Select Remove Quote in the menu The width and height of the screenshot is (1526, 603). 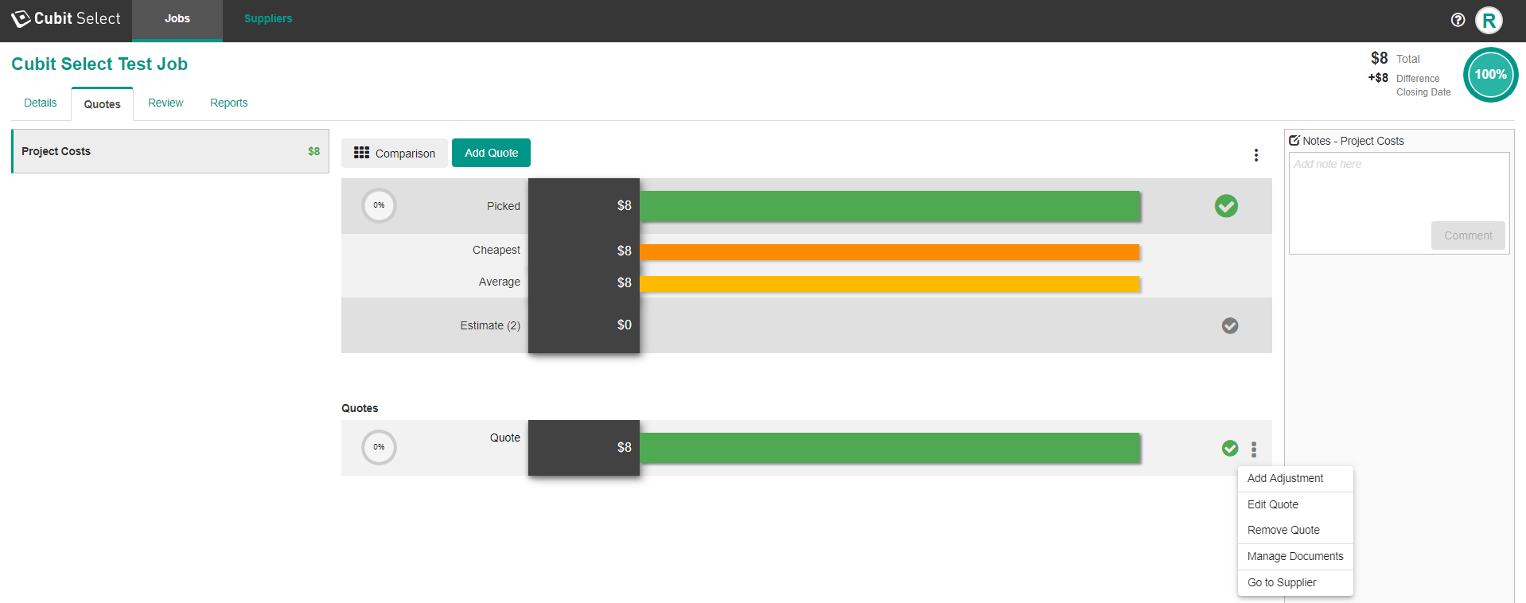coord(1295,530)
